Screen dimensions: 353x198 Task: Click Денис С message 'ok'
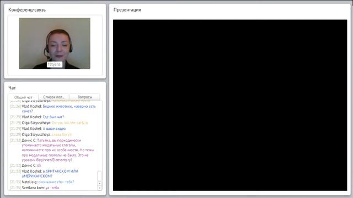(39, 166)
